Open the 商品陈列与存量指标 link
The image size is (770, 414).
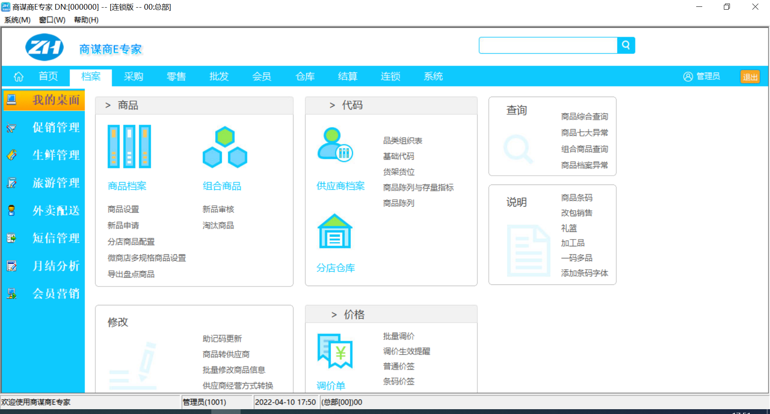(418, 188)
